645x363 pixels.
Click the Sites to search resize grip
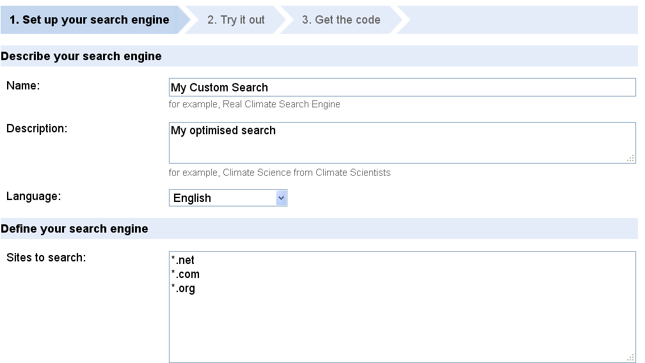pos(631,357)
